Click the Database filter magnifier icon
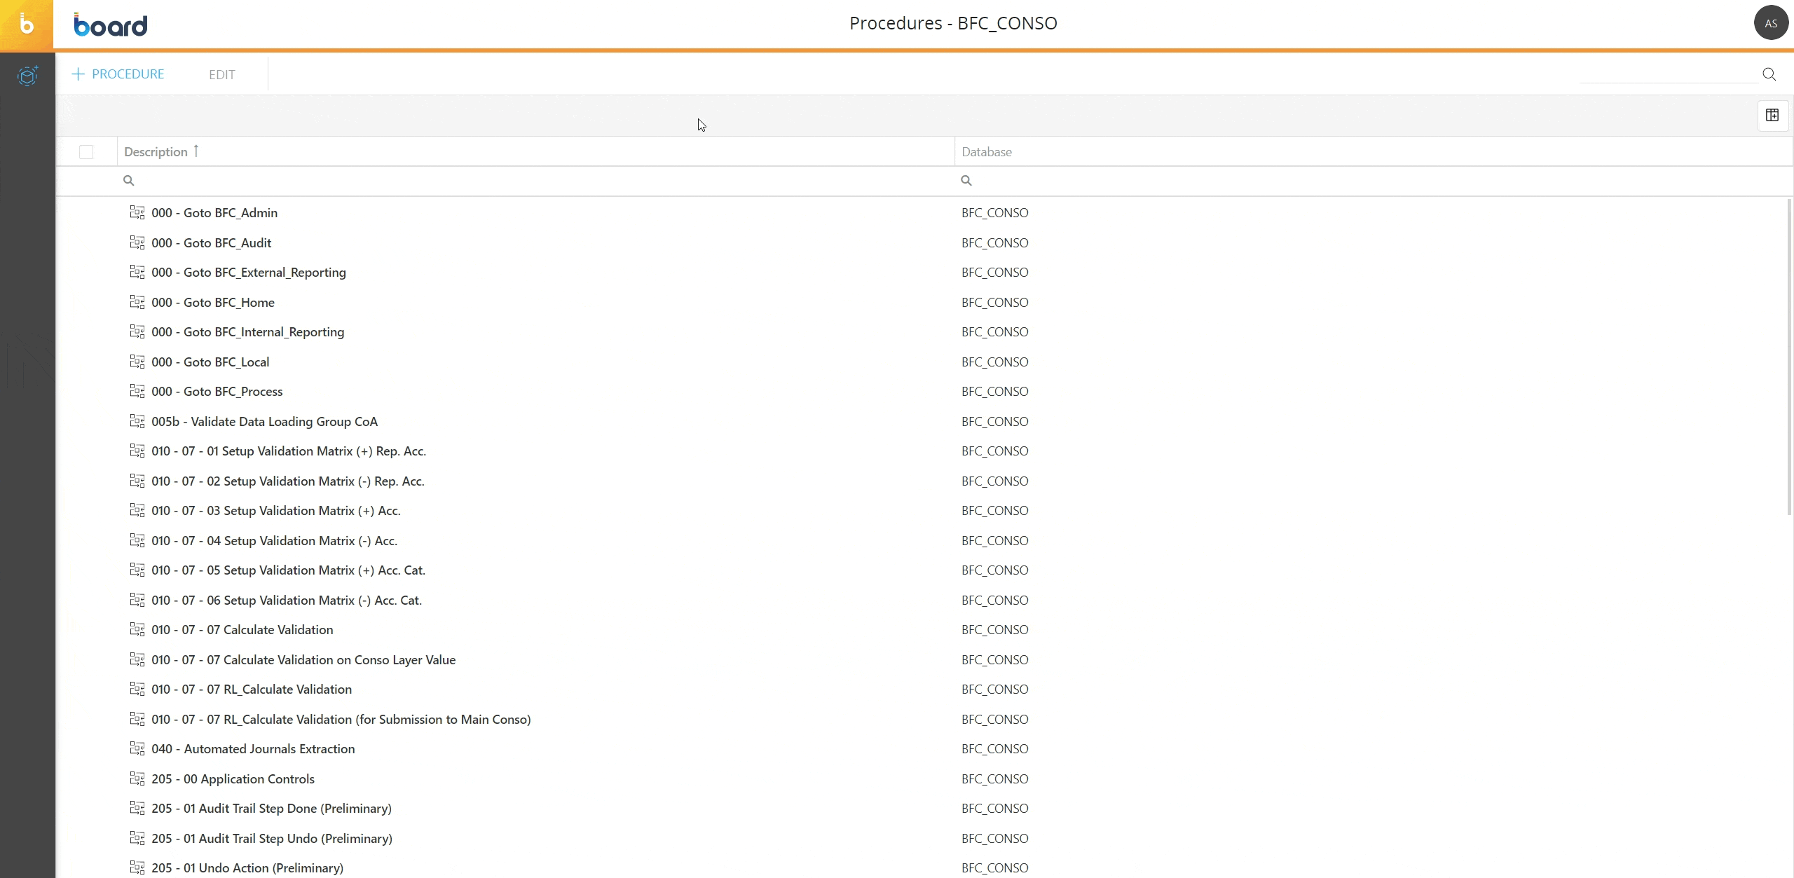The width and height of the screenshot is (1794, 878). tap(966, 181)
